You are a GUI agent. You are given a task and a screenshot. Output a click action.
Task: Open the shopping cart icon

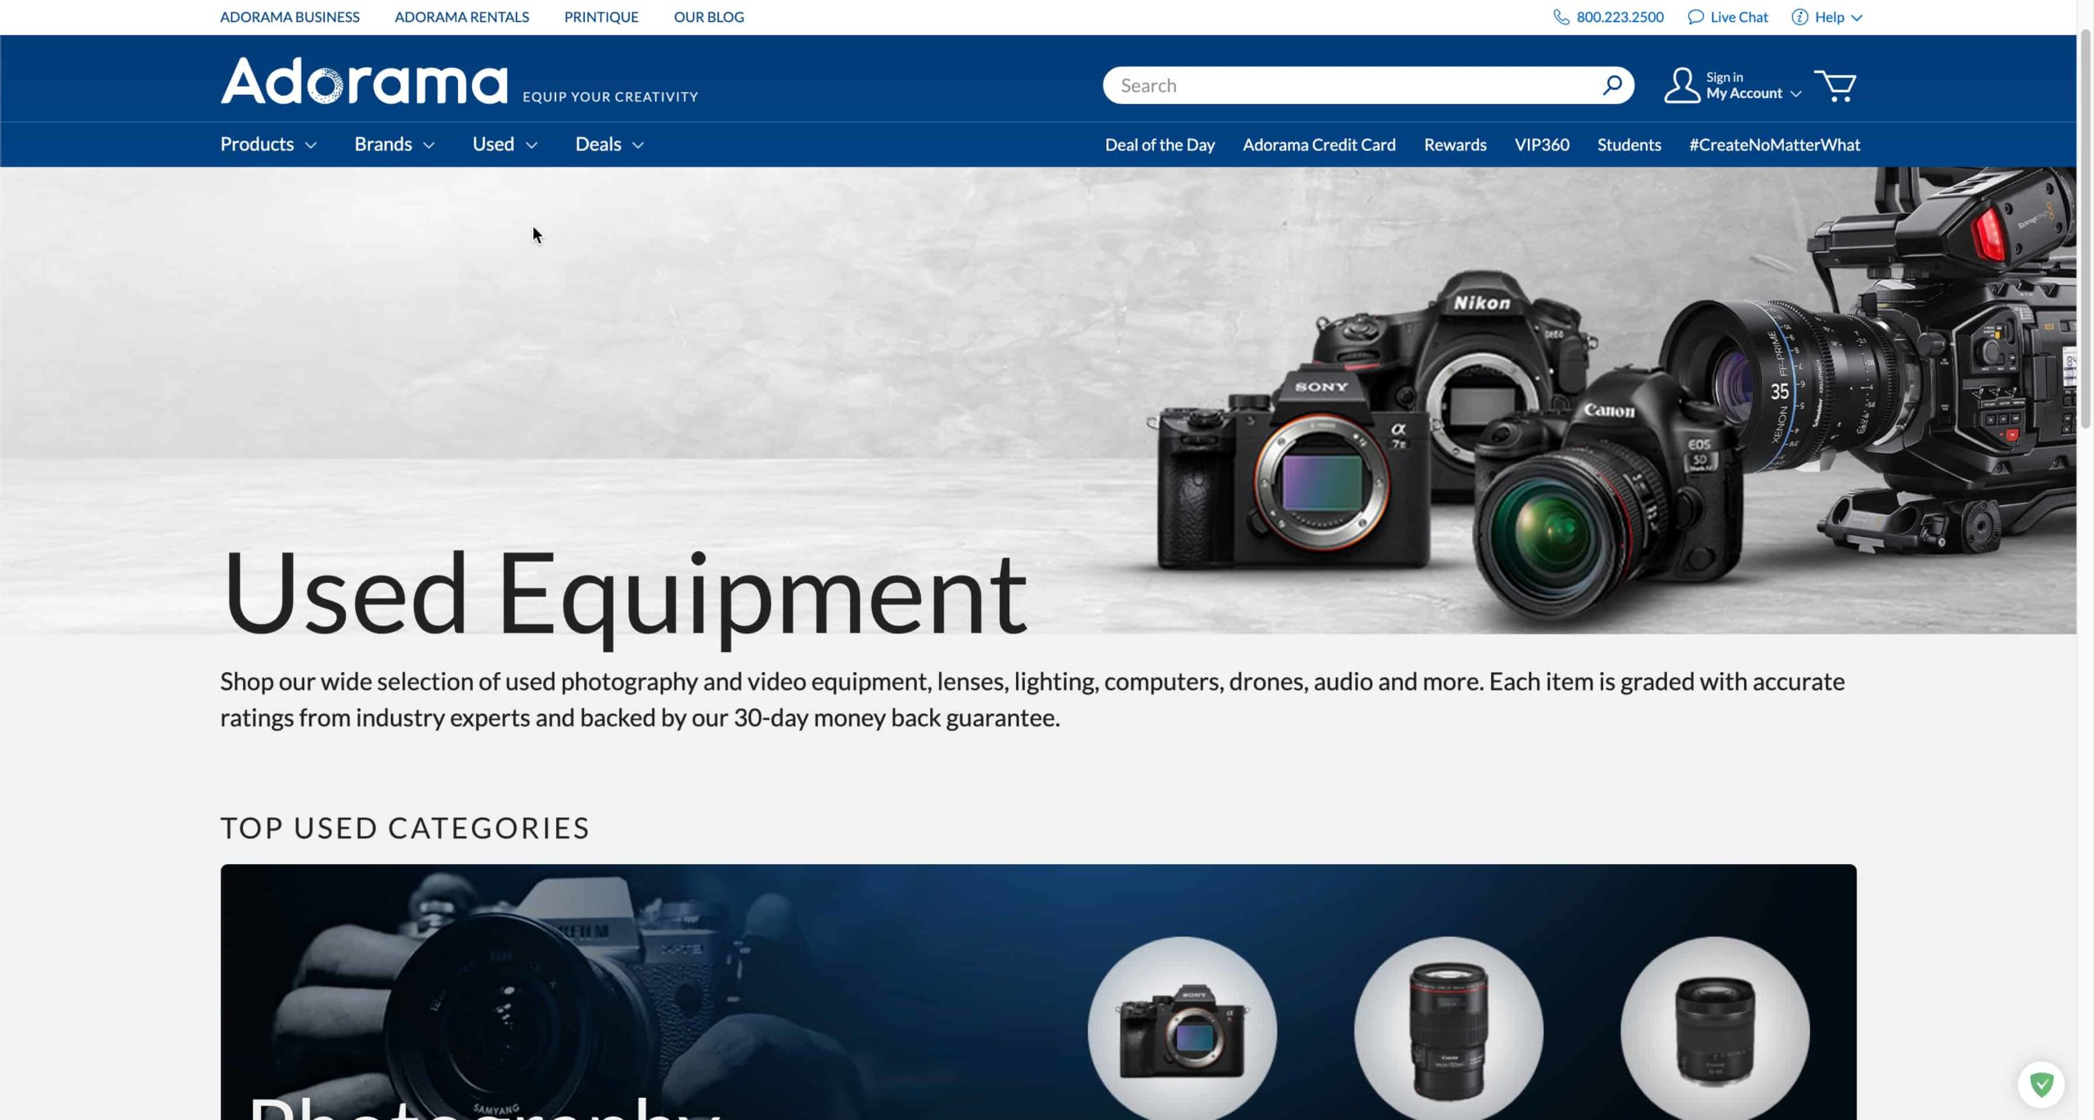point(1835,86)
